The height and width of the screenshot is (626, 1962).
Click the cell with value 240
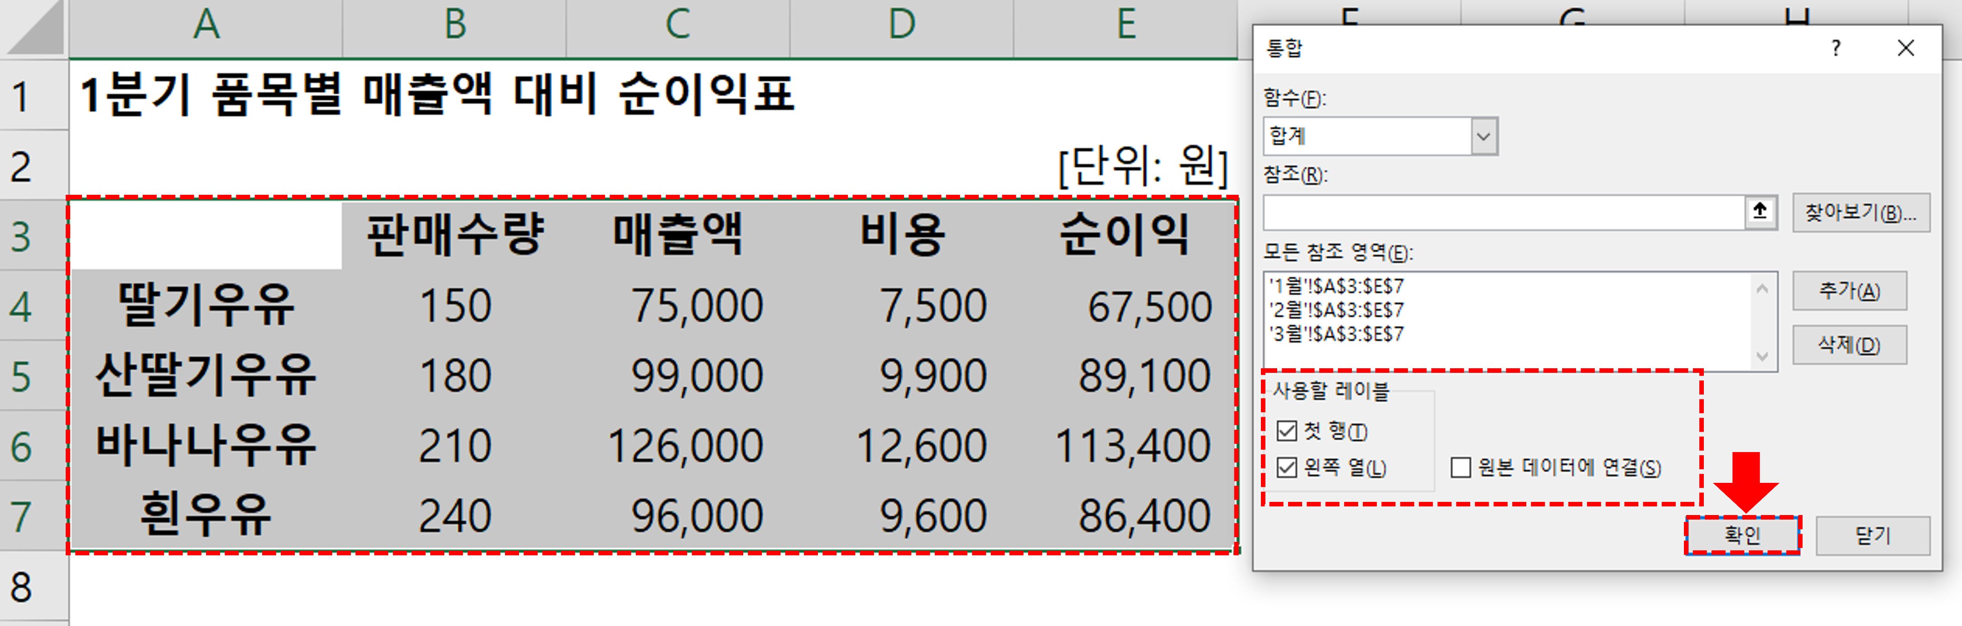[x=455, y=515]
